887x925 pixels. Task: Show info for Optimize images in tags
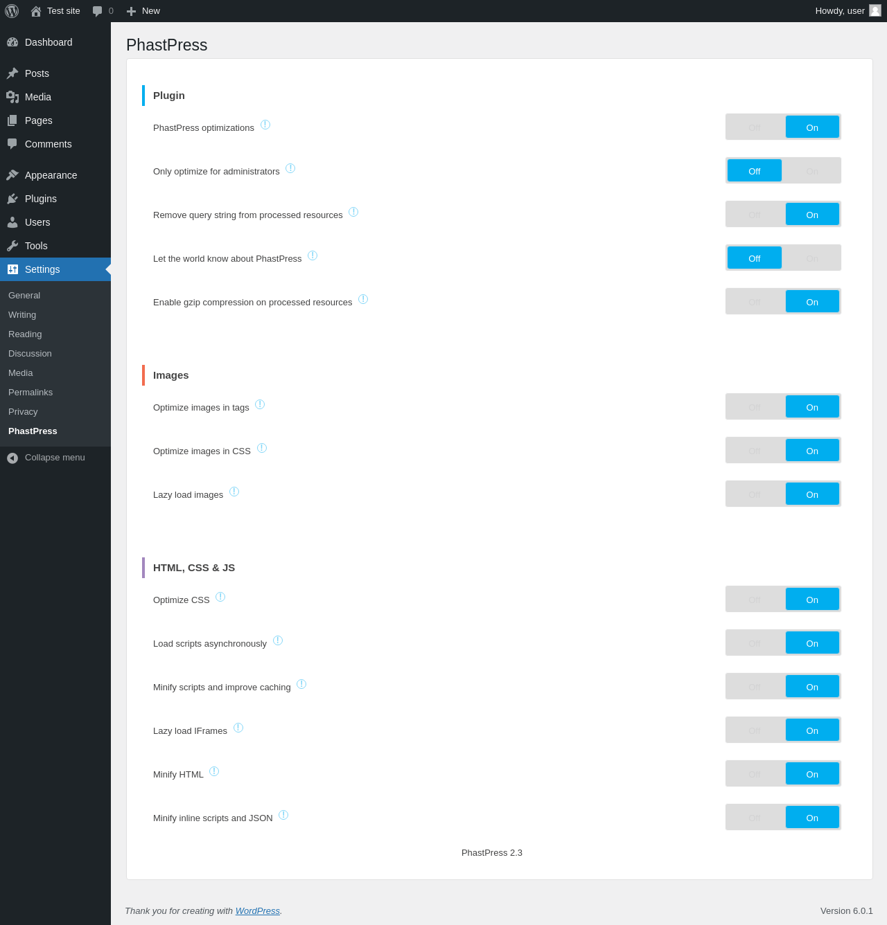pos(260,404)
